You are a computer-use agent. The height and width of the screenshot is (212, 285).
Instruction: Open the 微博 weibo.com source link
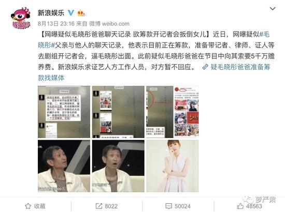(x=109, y=24)
